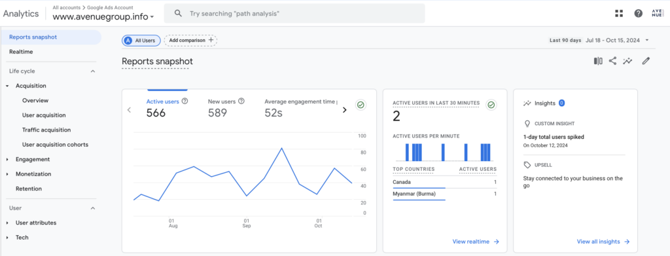Viewport: 670px width, 256px height.
Task: Show next metrics with the right arrow
Action: pyautogui.click(x=344, y=110)
